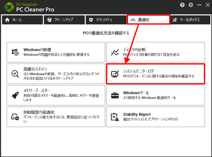Open the Stability Report card

156,117
